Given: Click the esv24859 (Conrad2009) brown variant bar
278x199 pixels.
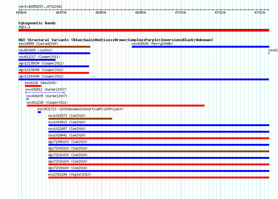Looking at the screenshot, I should (x=54, y=47).
